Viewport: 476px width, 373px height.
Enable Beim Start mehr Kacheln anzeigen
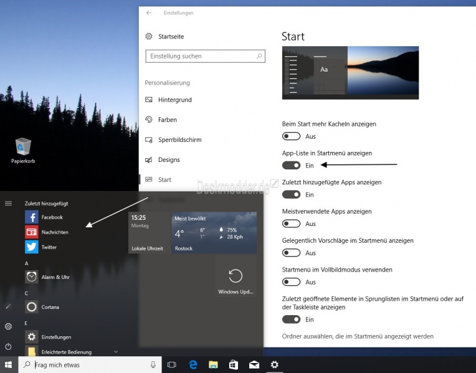291,136
